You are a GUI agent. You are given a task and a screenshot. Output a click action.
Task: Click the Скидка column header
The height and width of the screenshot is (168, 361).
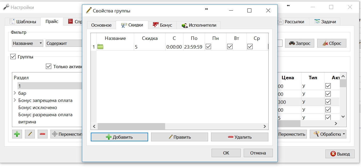tap(150, 38)
